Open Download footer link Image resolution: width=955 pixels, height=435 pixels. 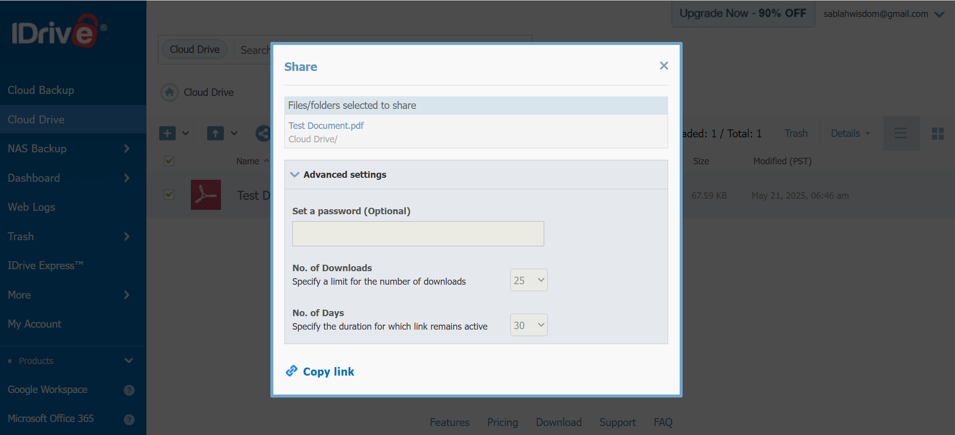pos(559,423)
